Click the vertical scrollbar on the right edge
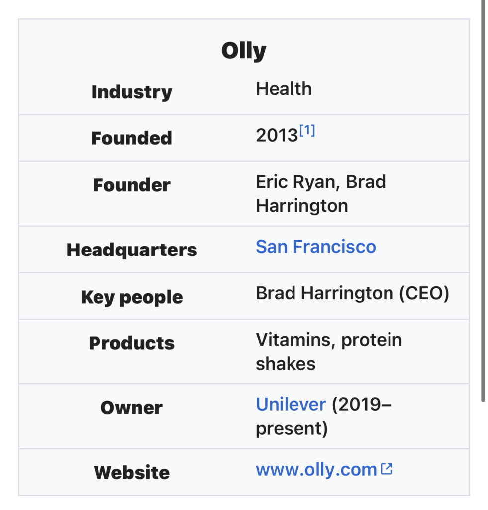This screenshot has height=510, width=488. (483, 199)
